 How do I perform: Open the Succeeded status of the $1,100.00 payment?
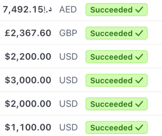click(116, 128)
